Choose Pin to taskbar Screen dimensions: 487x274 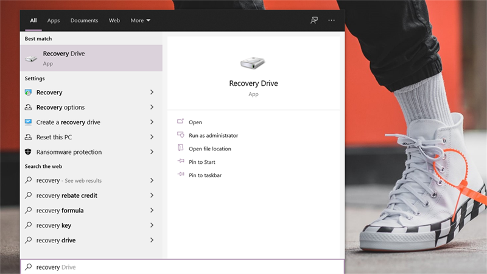click(205, 175)
